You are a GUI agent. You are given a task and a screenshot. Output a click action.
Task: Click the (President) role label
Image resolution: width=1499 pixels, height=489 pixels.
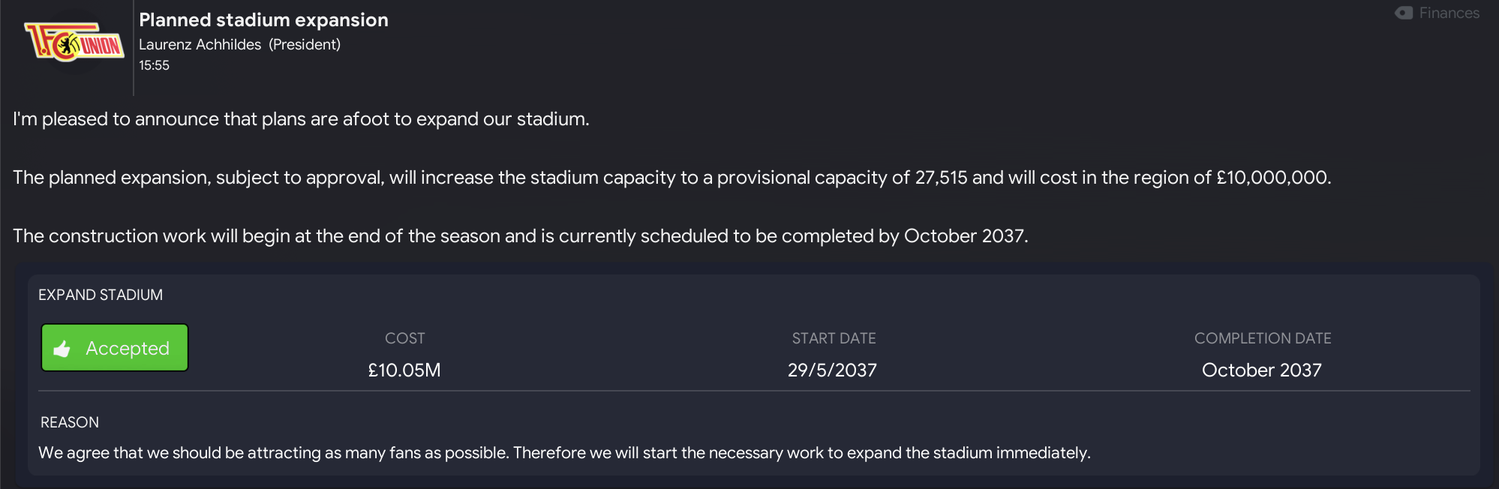(x=305, y=44)
